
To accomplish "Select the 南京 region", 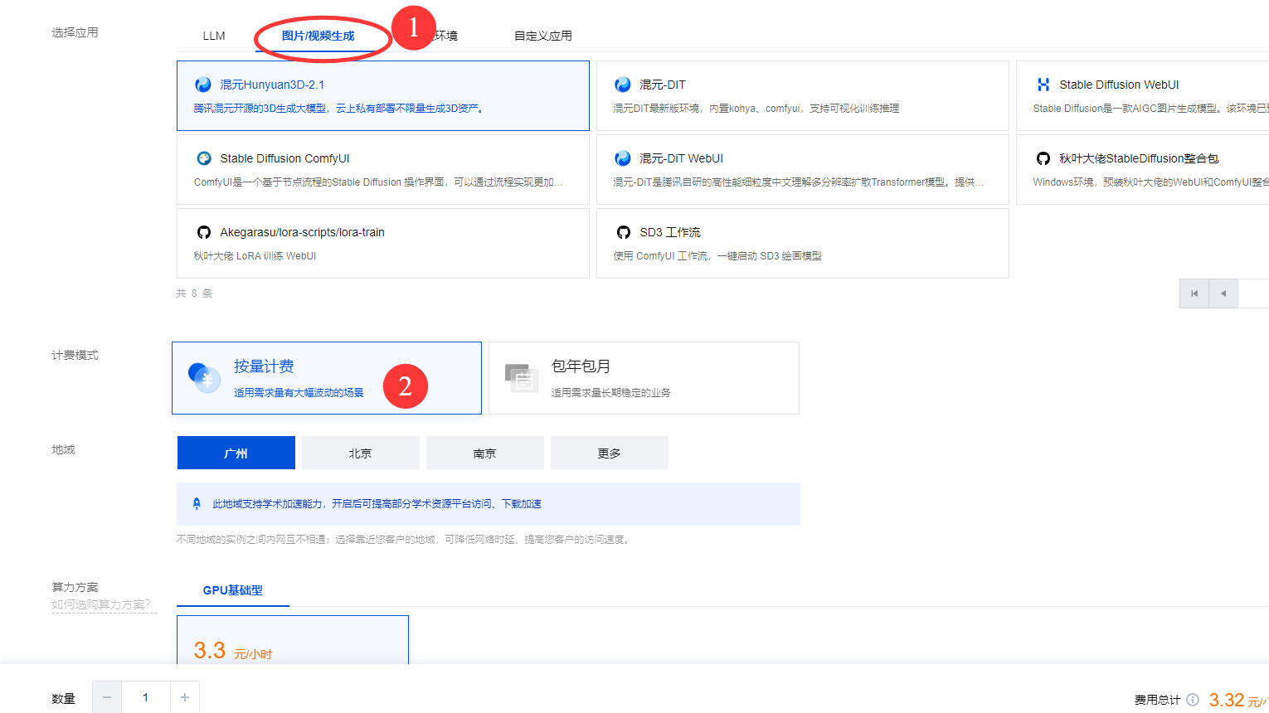I will point(484,454).
